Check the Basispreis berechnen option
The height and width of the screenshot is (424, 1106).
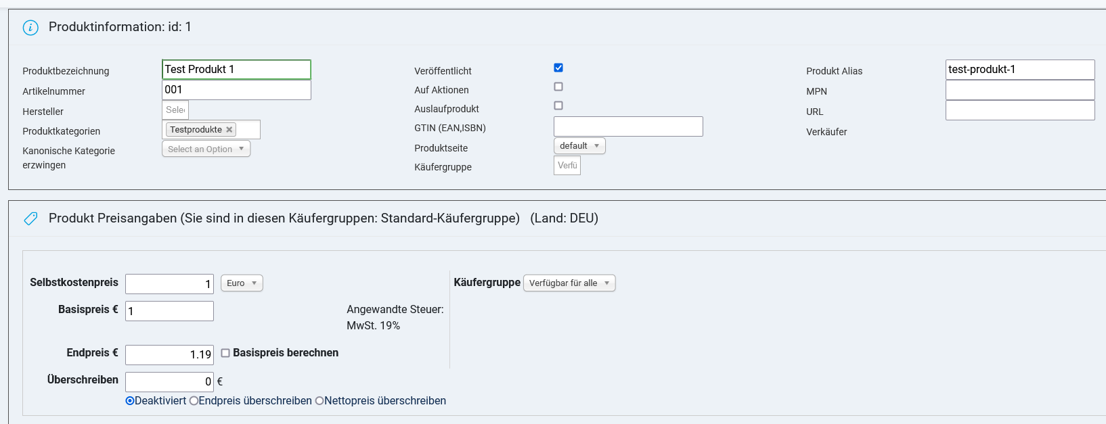click(x=225, y=353)
